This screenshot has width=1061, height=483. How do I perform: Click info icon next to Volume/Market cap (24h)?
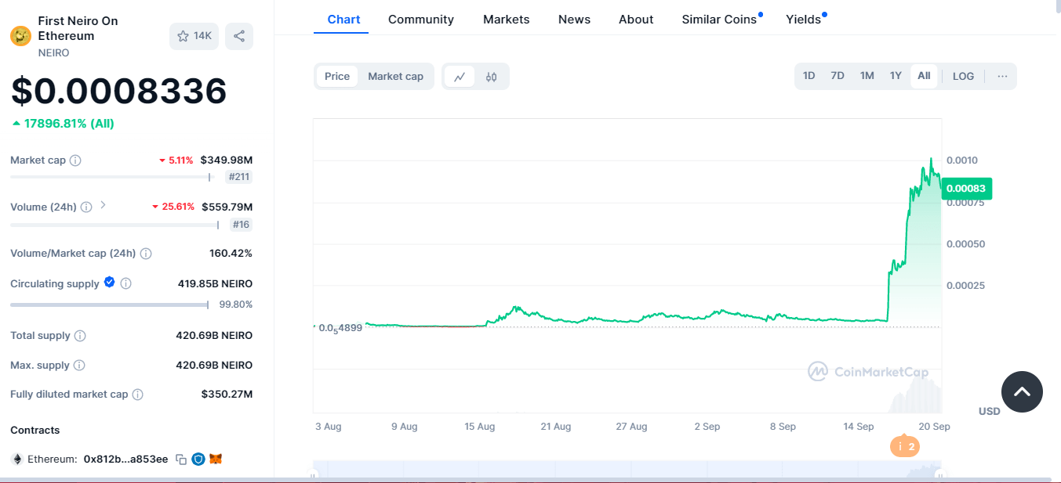[146, 254]
